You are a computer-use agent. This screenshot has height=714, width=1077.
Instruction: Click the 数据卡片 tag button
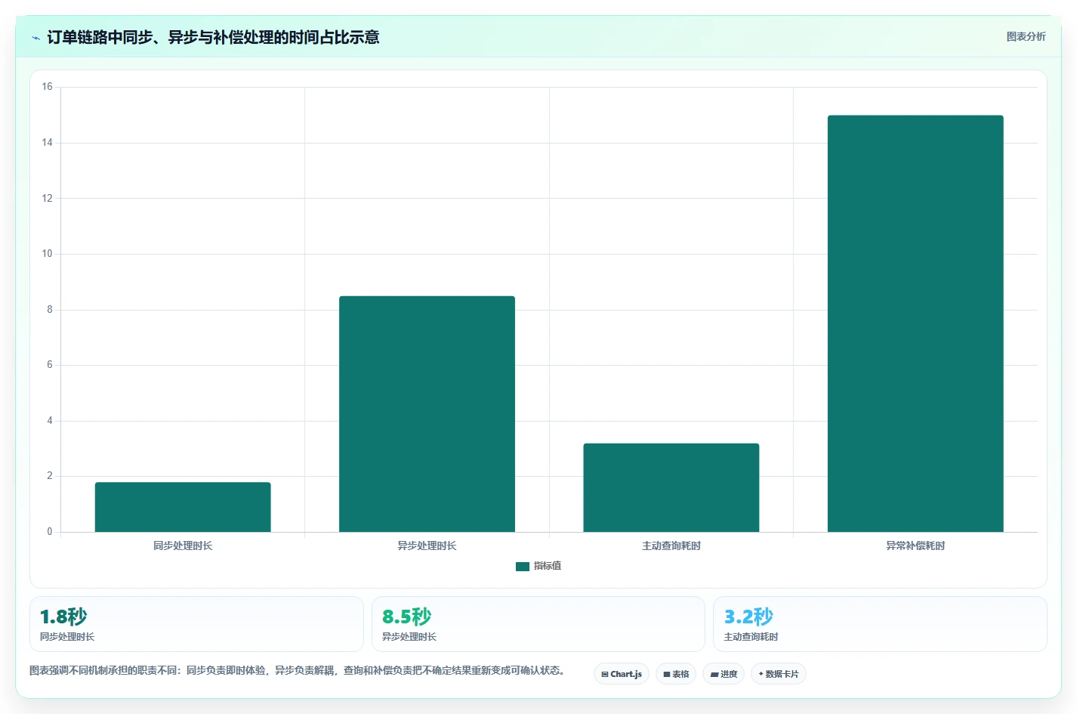pyautogui.click(x=779, y=674)
